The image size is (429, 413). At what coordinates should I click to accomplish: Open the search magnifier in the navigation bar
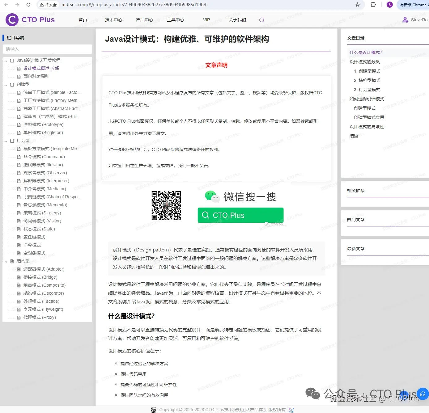261,20
